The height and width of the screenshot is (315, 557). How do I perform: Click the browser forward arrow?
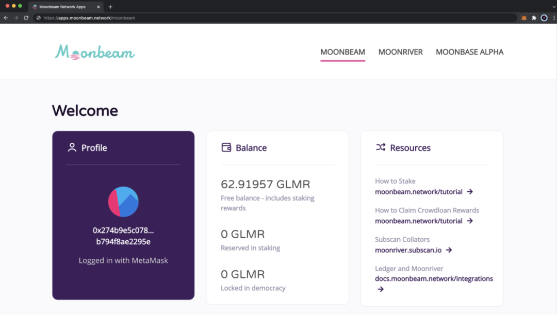[x=16, y=18]
